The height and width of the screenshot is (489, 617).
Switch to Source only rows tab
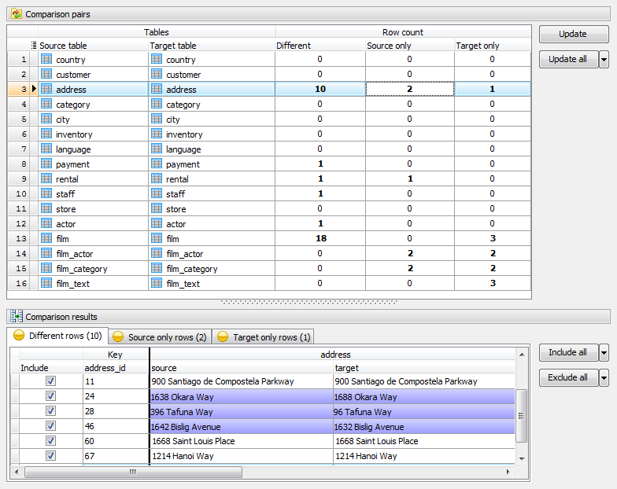pos(160,337)
